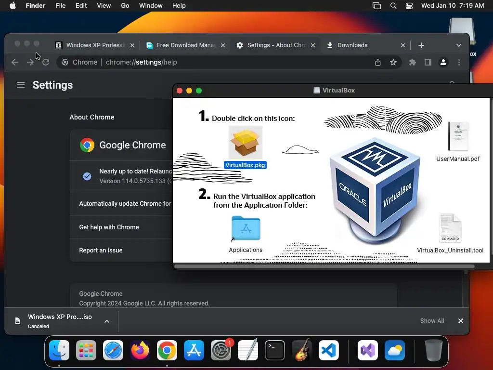Open the UserManual.pdf file icon
Screen dimensions: 493x370
pos(458,136)
